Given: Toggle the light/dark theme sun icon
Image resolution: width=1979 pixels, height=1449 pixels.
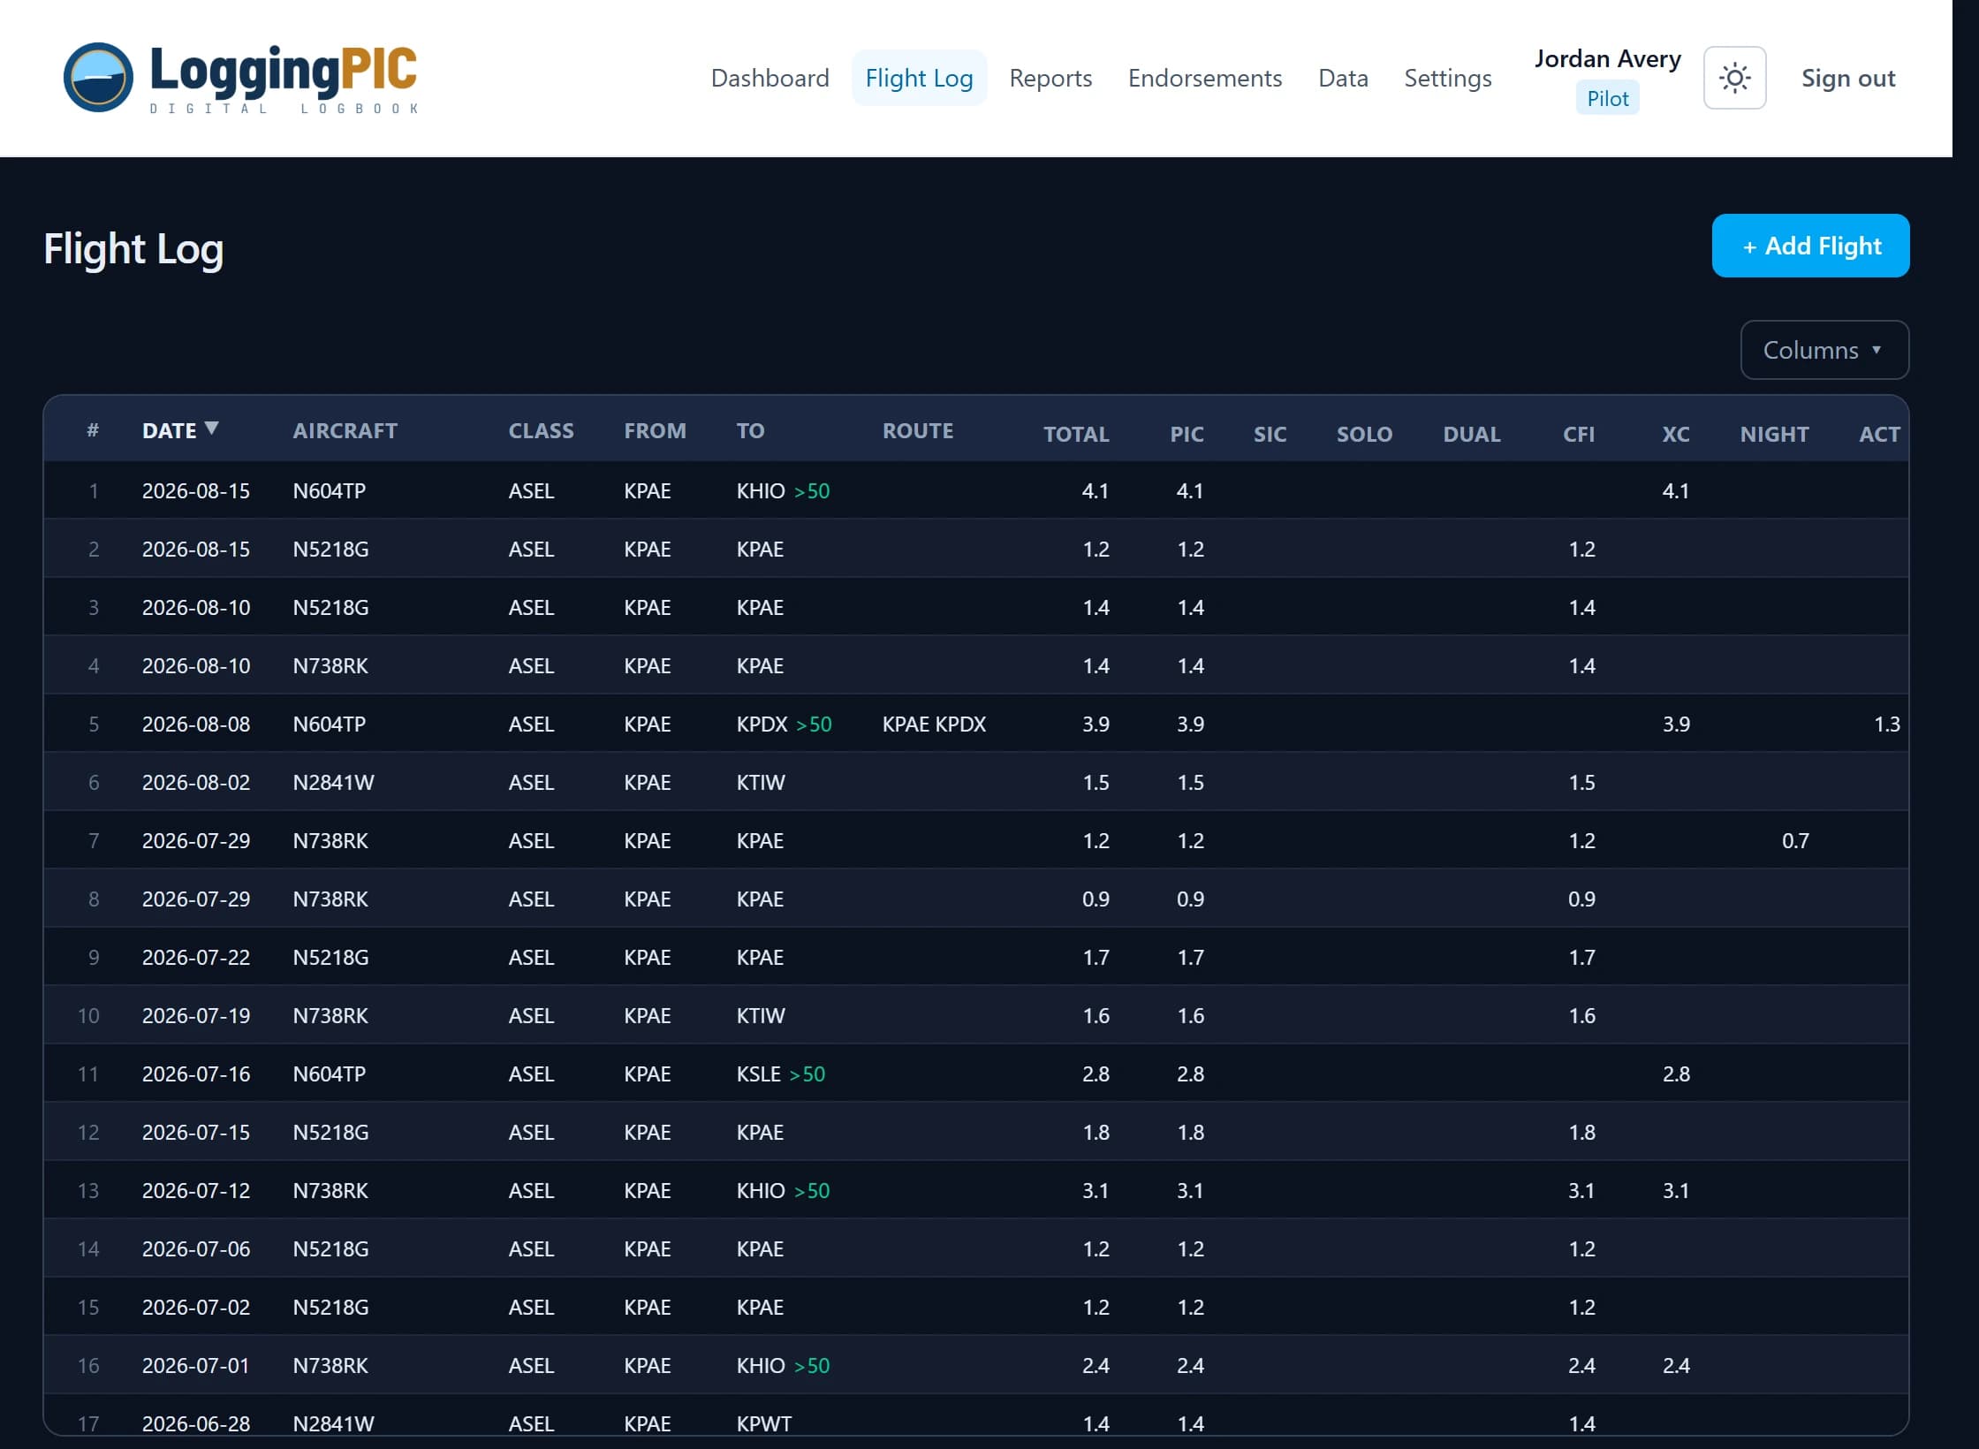Looking at the screenshot, I should [x=1734, y=78].
